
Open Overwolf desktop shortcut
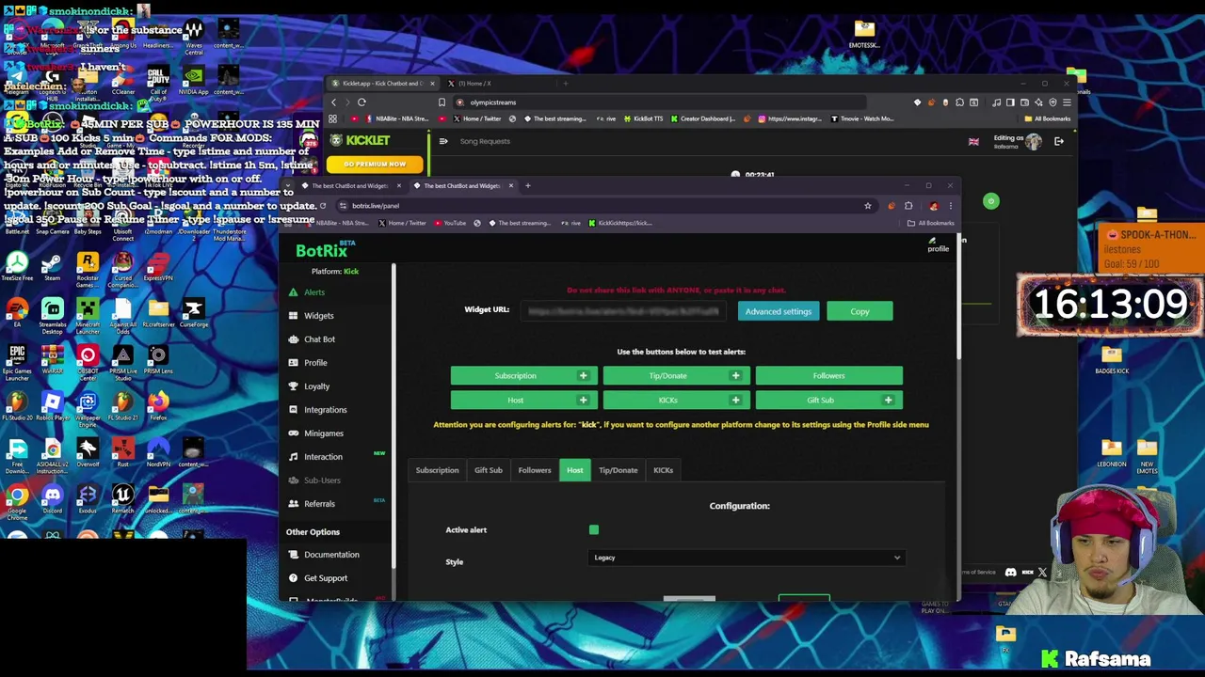(88, 451)
